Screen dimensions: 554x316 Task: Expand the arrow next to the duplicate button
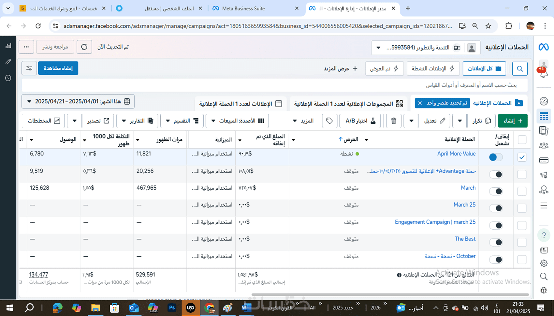pos(459,121)
